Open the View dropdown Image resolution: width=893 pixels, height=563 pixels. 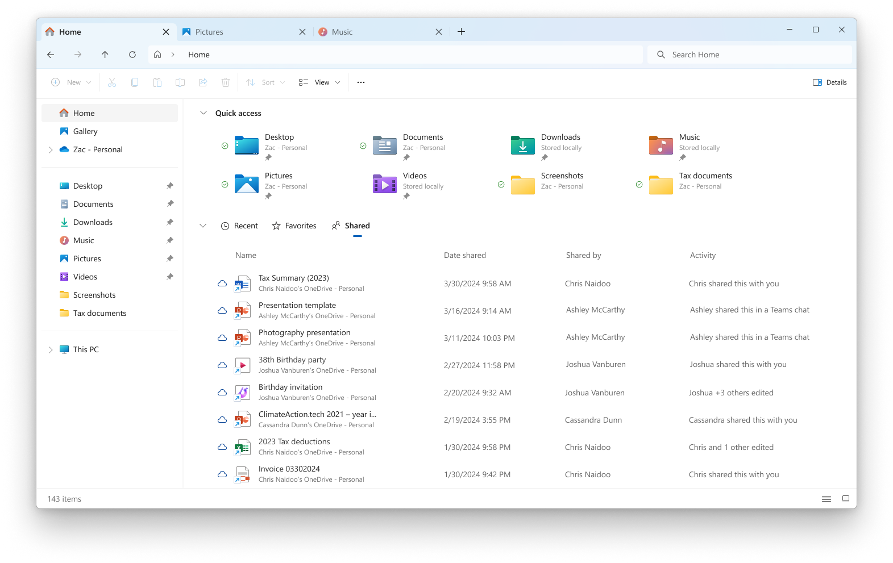click(x=319, y=82)
